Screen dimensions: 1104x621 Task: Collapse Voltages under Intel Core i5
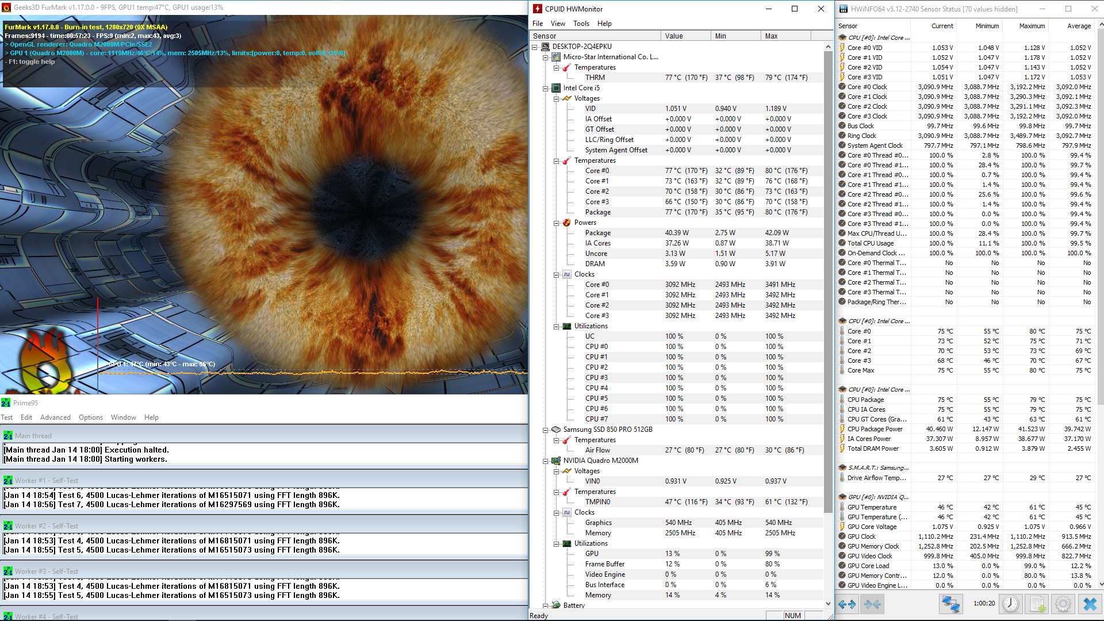557,99
